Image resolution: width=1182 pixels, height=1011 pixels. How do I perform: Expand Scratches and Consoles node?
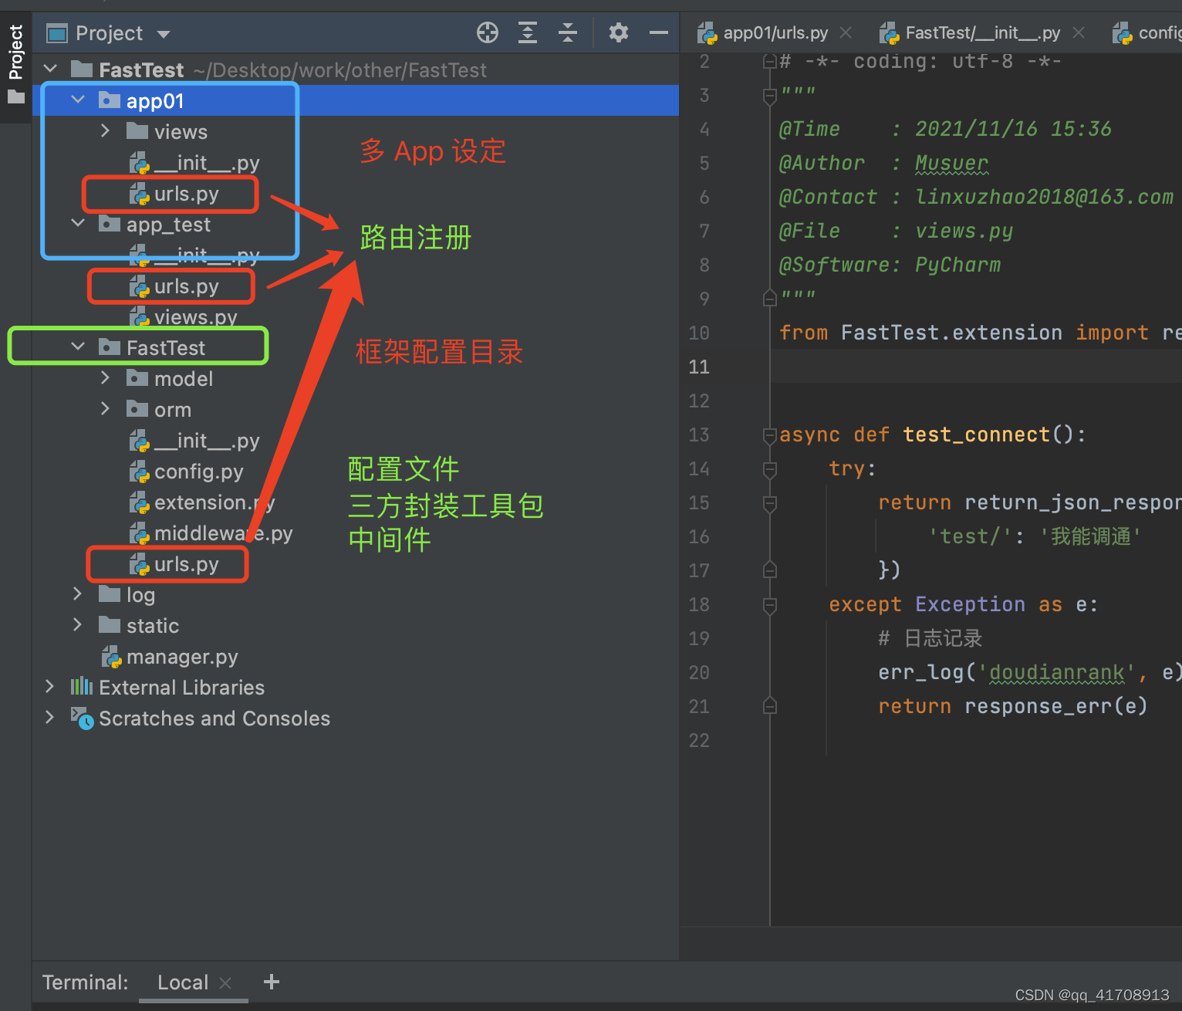coord(50,718)
